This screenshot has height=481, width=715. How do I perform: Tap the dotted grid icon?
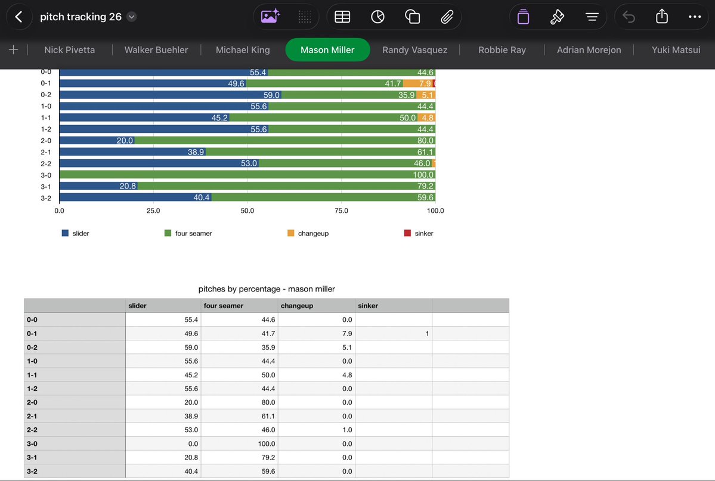305,17
